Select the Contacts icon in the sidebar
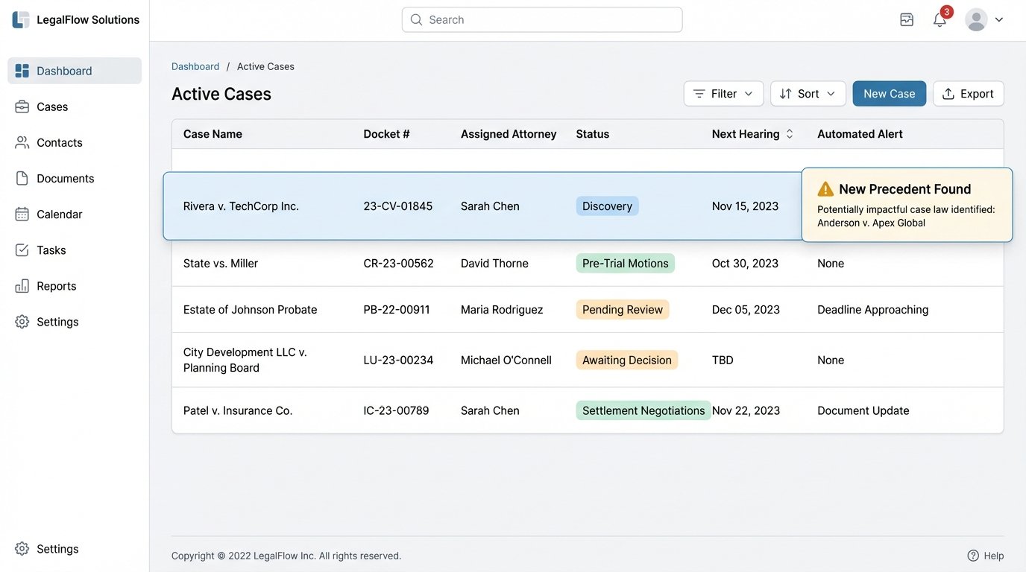The width and height of the screenshot is (1026, 572). 23,142
